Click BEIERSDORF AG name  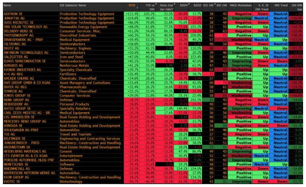(16, 104)
